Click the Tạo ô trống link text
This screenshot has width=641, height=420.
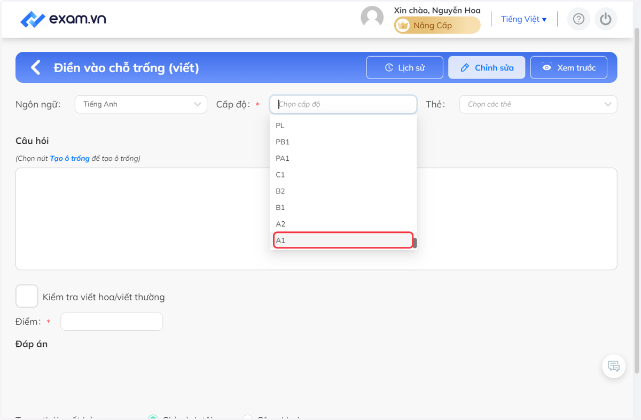69,159
